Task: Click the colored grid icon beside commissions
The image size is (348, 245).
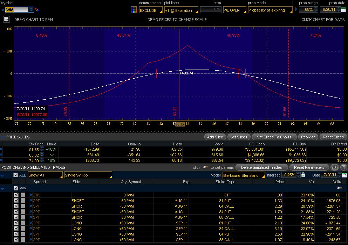Action: tap(134, 10)
